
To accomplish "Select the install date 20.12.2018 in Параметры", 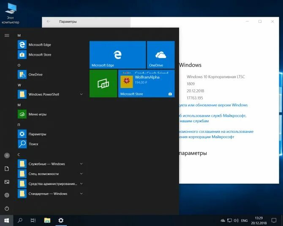I will coord(195,91).
